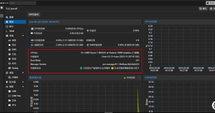Click the 硬盘空间 disk usage bar

(57, 47)
